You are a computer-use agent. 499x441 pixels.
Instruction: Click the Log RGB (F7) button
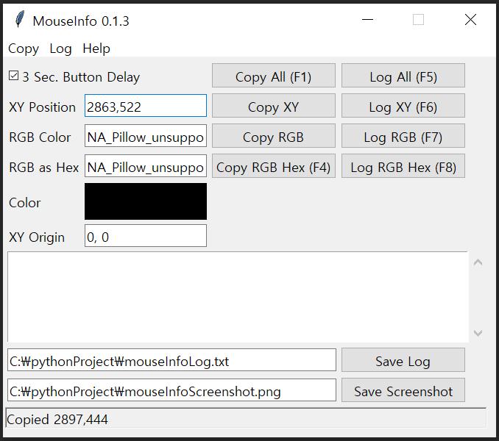pos(403,136)
